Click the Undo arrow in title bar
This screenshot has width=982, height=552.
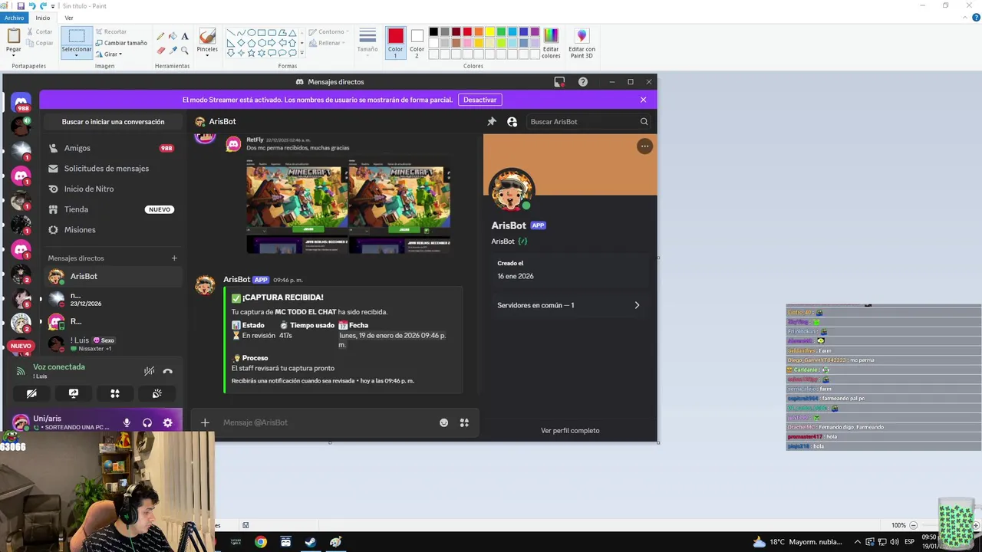pos(32,5)
